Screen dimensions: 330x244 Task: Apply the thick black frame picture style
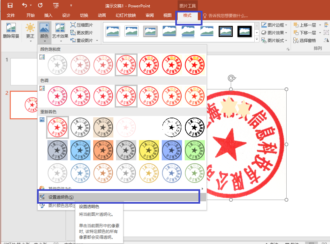point(245,31)
